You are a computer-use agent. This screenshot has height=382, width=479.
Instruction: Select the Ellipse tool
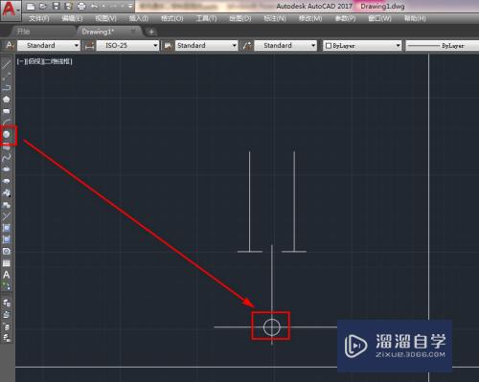7,169
